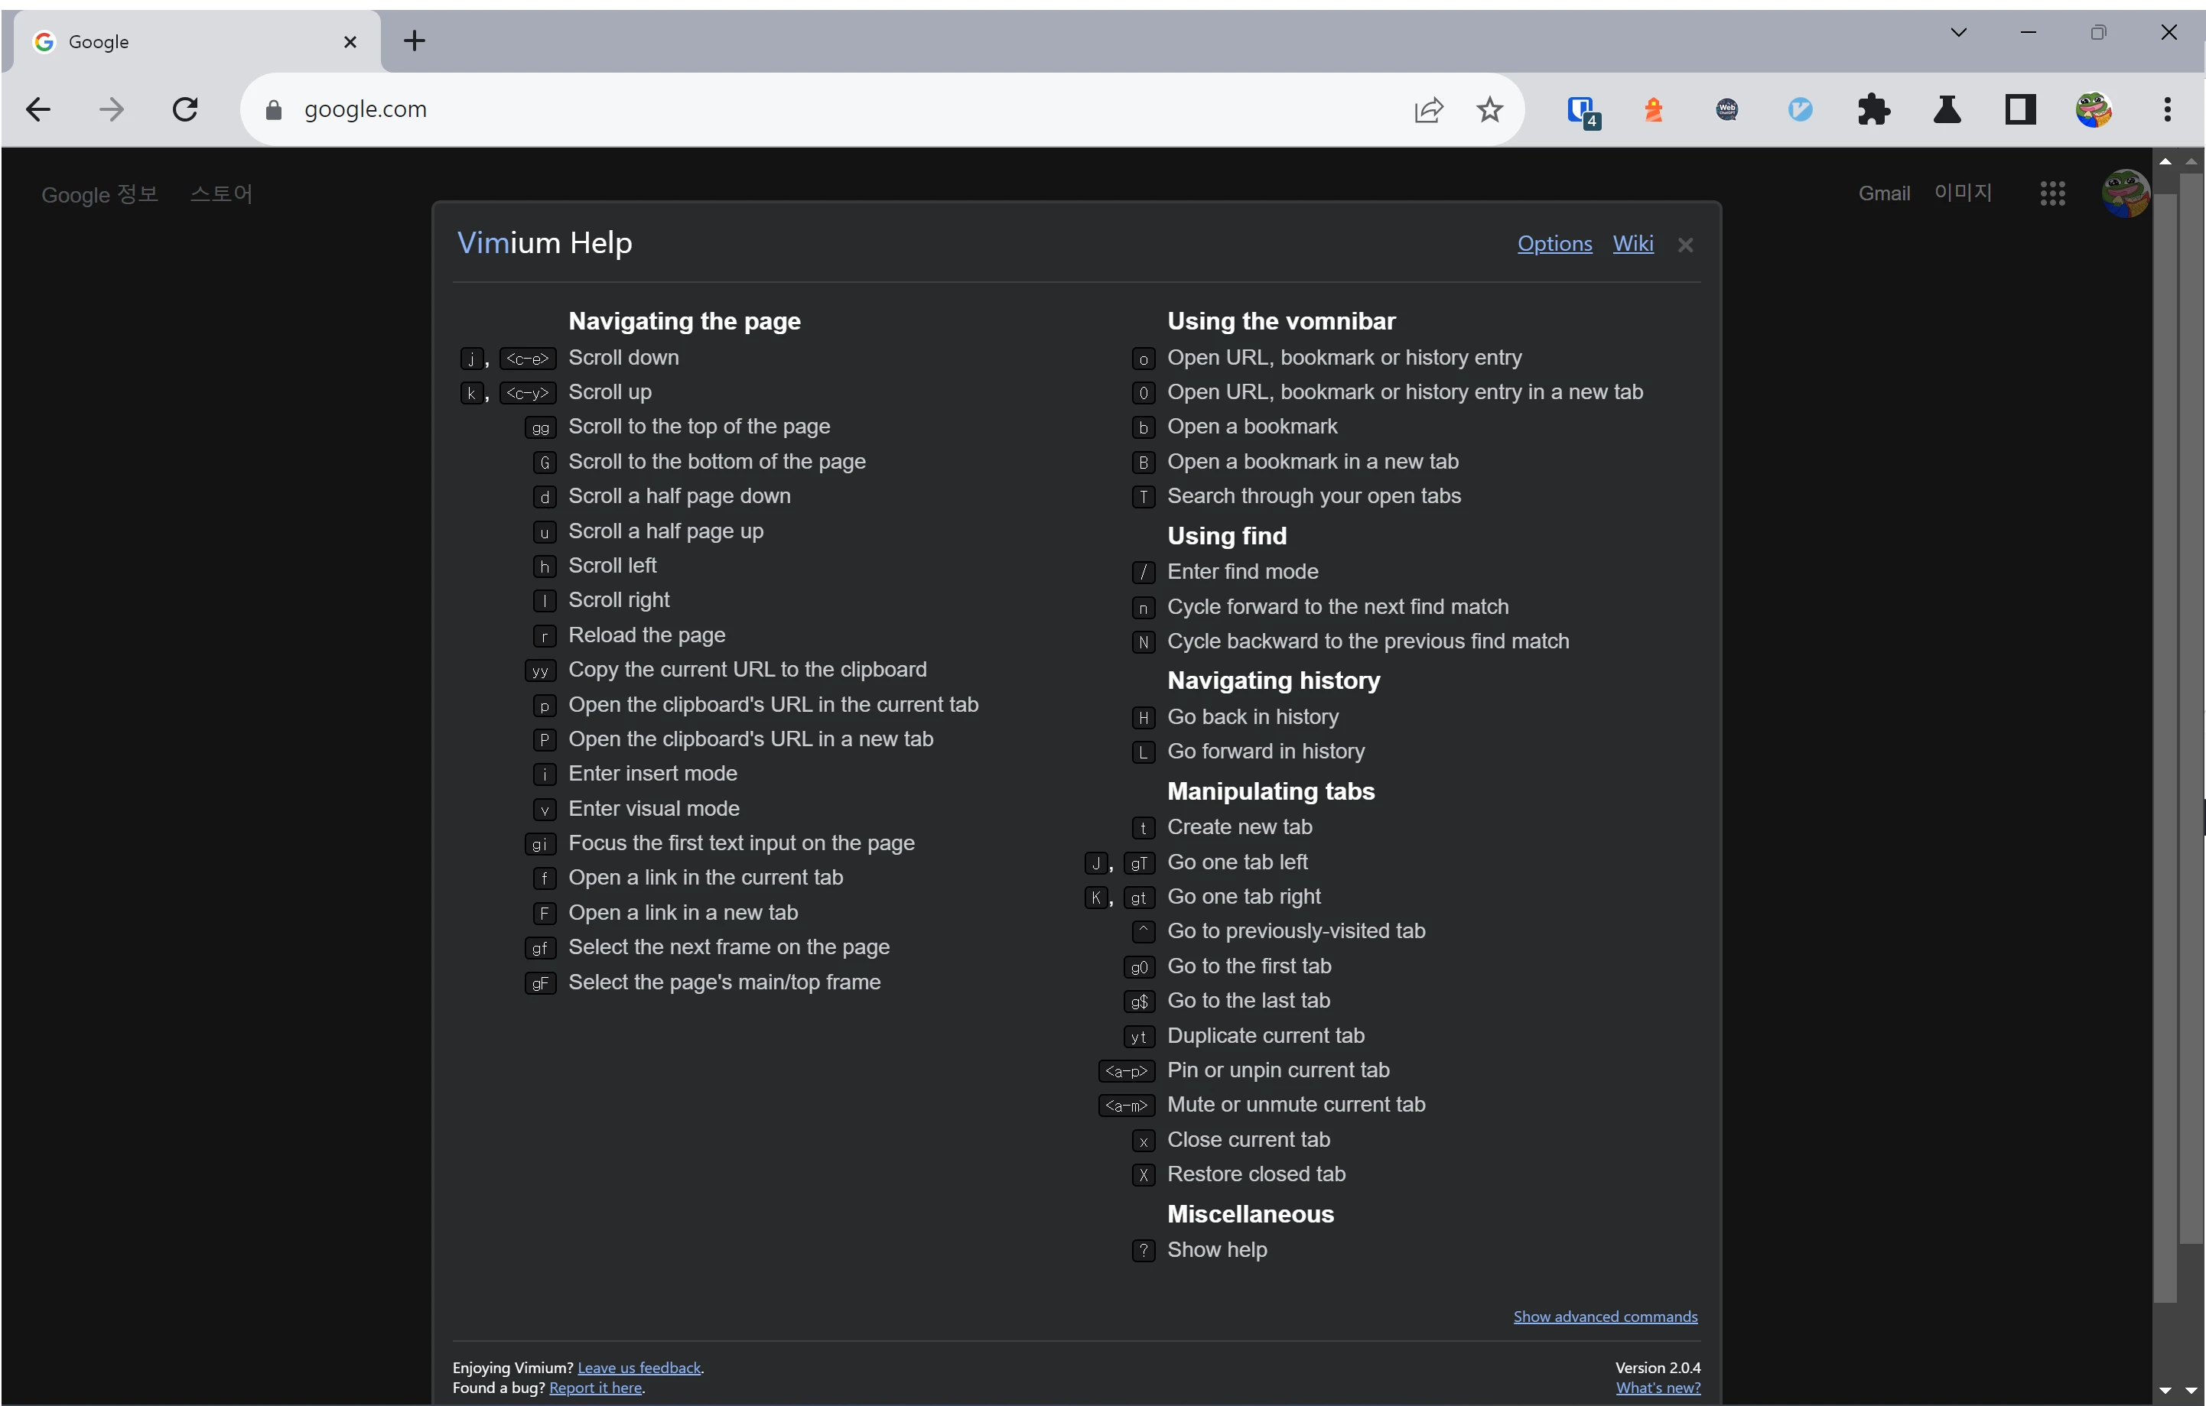Image resolution: width=2206 pixels, height=1406 pixels.
Task: Open Chrome three-dot menu
Action: (x=2168, y=110)
